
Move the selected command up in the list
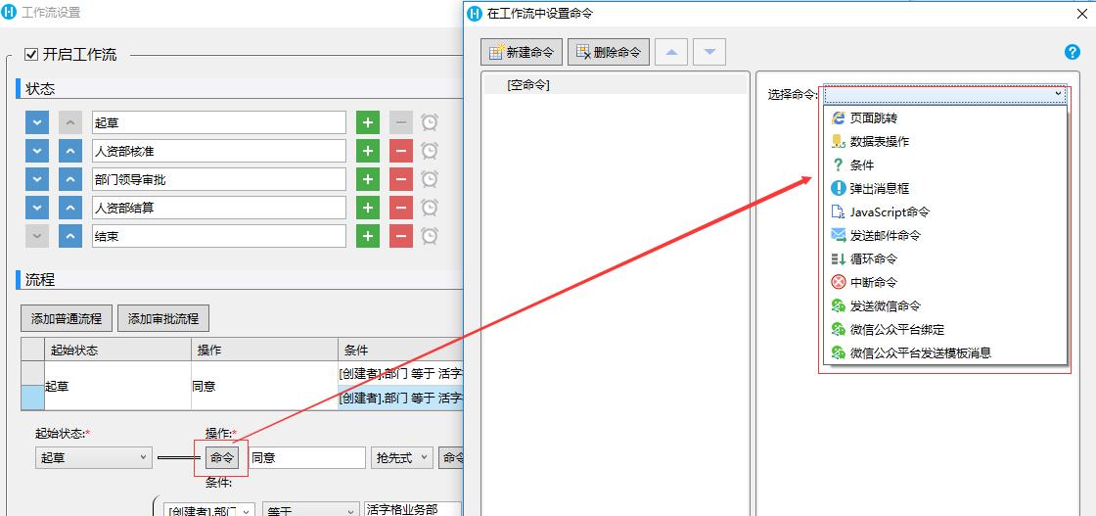point(671,52)
